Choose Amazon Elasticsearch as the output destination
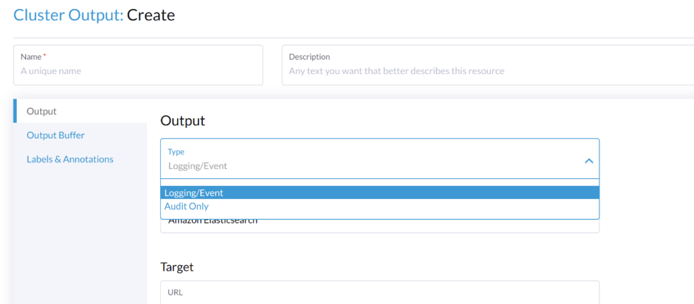694x304 pixels. pos(212,220)
